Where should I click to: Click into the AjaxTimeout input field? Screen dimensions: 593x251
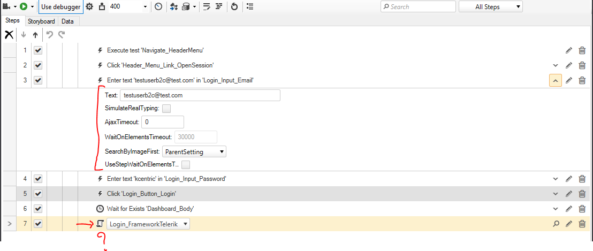[x=163, y=123]
